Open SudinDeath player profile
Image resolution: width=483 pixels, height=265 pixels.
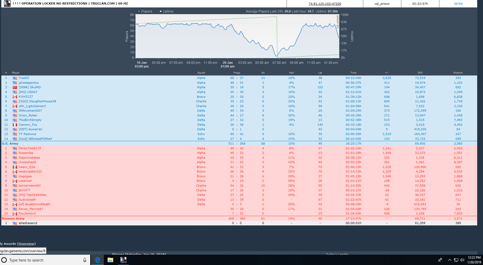coord(27,200)
